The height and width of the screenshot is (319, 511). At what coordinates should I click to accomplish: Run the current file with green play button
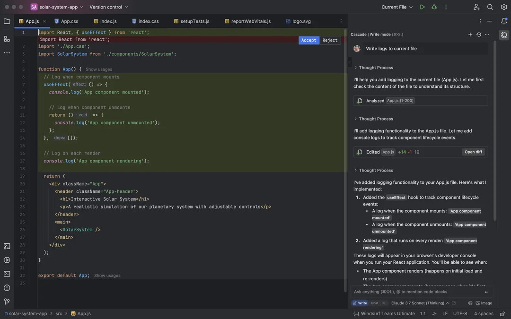(x=423, y=7)
